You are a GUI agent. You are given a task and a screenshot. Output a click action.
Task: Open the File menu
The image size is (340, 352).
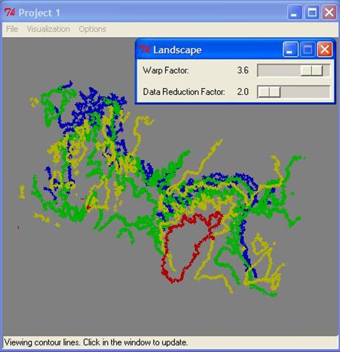click(12, 29)
